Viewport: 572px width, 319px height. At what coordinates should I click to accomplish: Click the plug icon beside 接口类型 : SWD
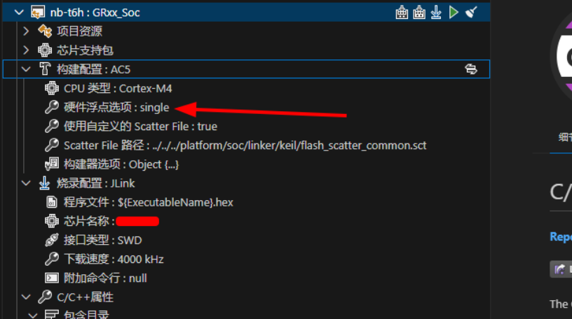[x=51, y=240]
